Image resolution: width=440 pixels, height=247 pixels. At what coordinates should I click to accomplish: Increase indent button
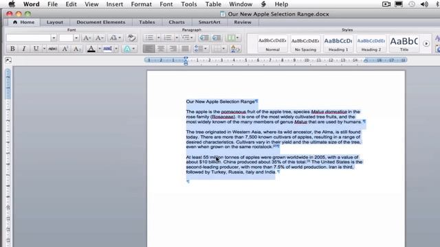(x=217, y=38)
